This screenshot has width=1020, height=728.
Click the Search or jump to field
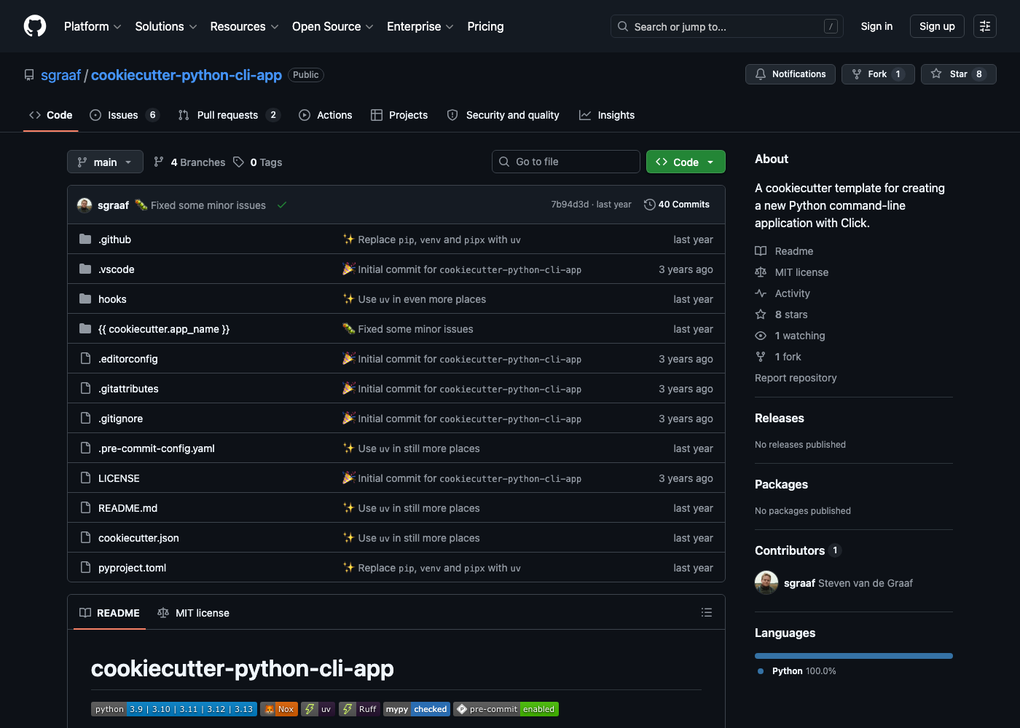[x=727, y=26]
